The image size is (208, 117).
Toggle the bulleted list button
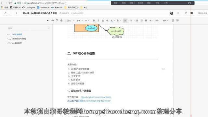131,20
